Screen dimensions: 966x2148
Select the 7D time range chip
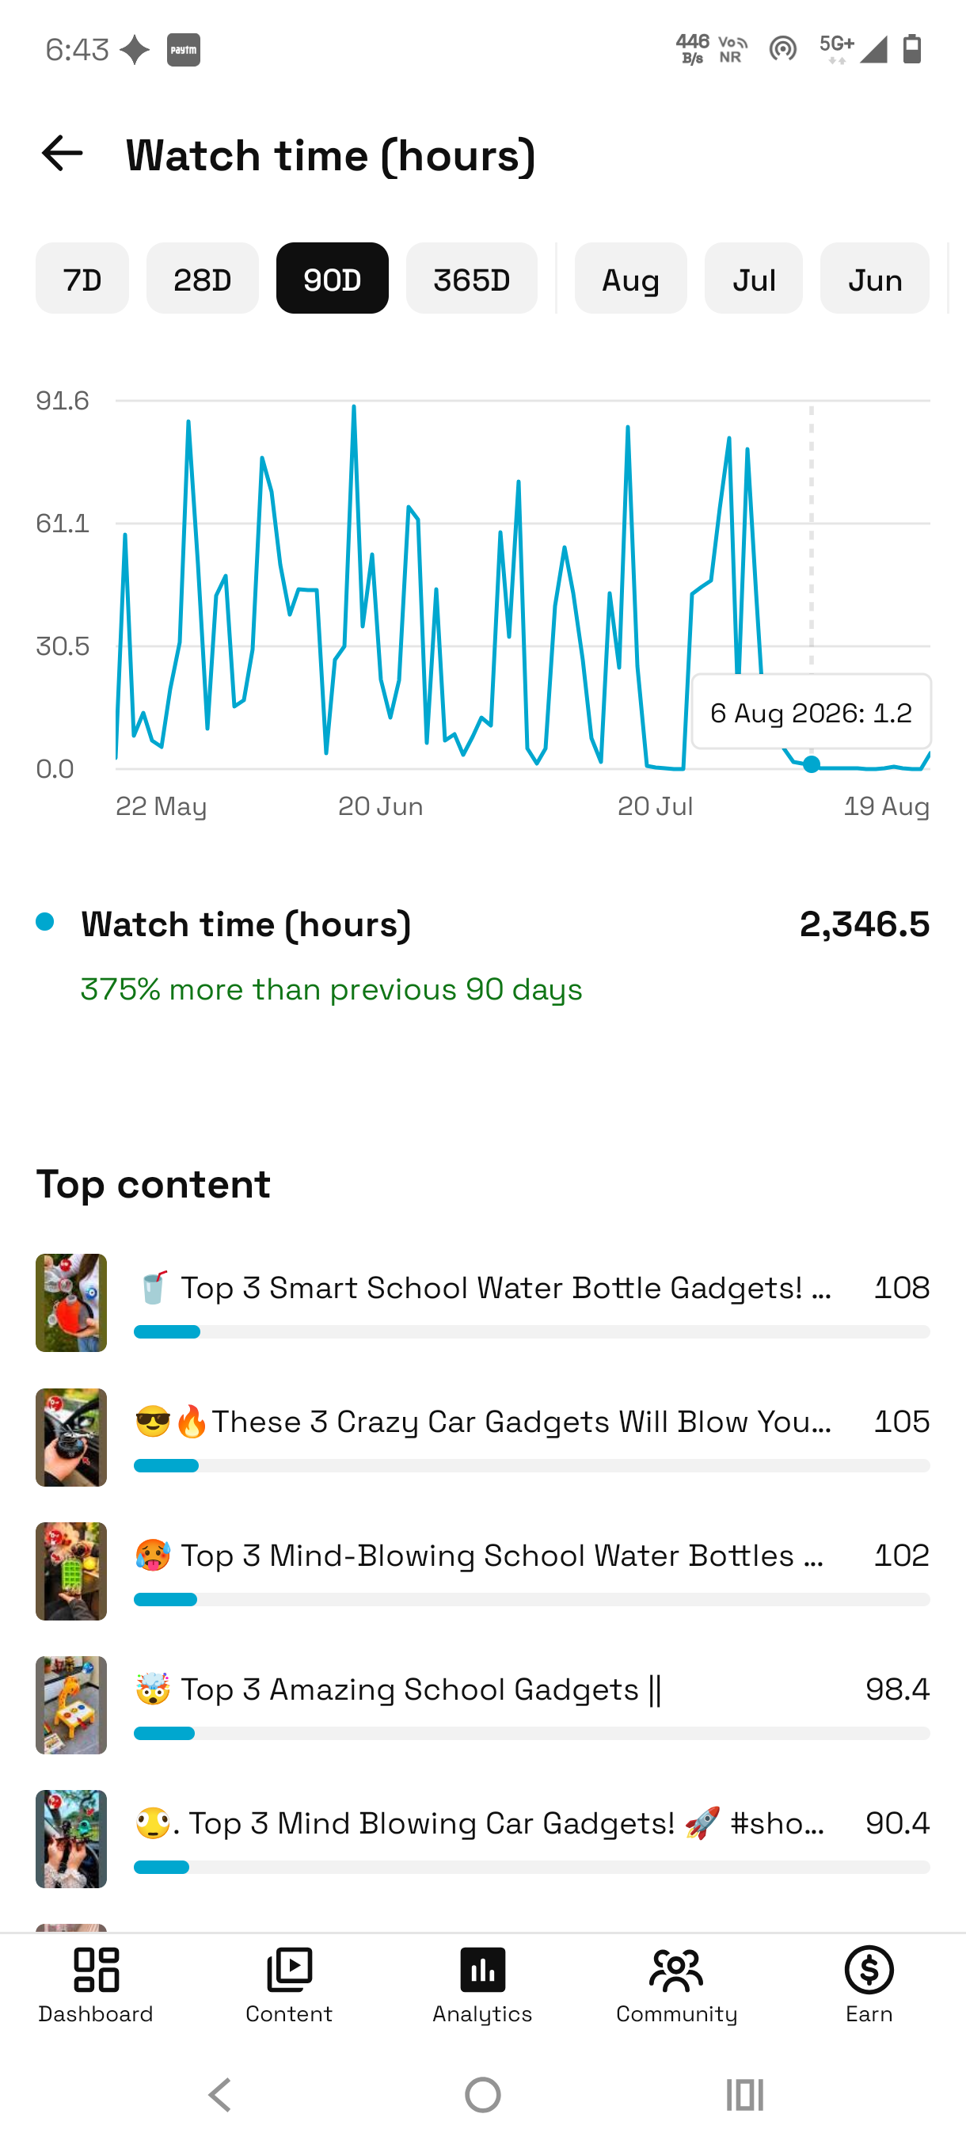pos(82,279)
